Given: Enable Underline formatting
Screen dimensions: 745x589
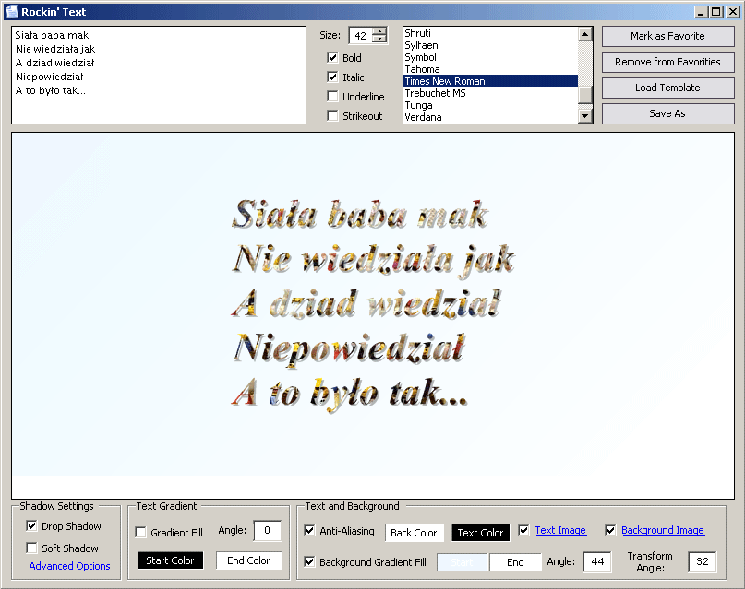Looking at the screenshot, I should [x=331, y=96].
